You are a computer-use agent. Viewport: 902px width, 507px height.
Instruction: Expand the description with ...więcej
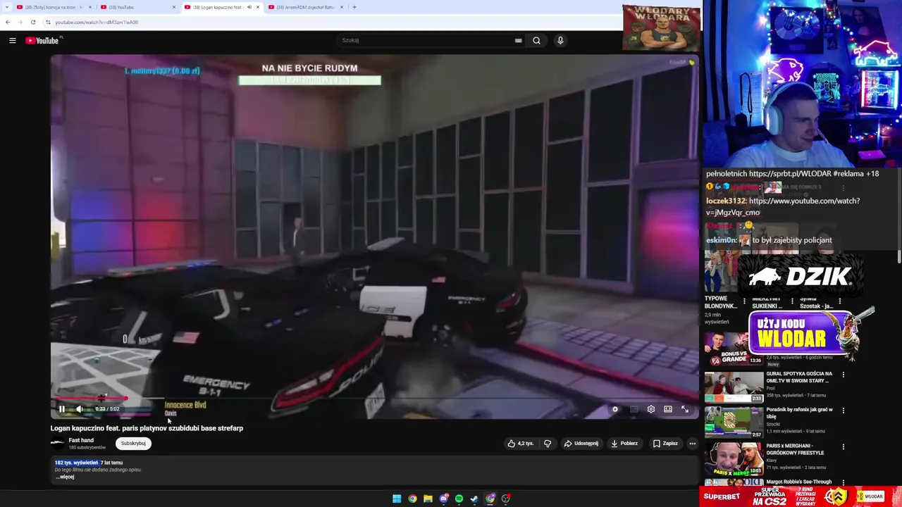65,477
